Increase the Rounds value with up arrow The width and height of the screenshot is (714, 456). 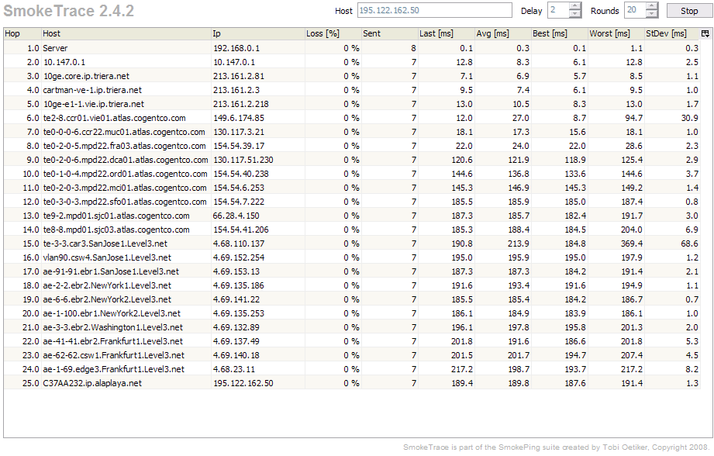coord(652,7)
